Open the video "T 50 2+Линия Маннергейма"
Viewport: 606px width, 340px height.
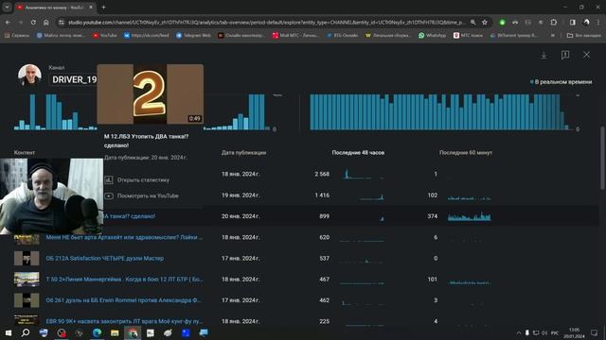pyautogui.click(x=124, y=280)
